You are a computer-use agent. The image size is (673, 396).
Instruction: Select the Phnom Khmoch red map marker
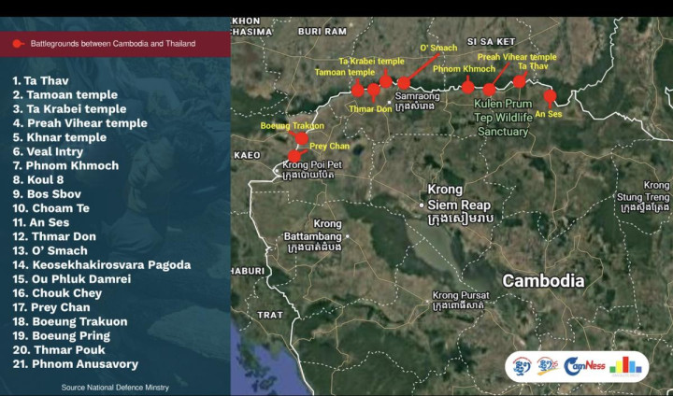(468, 87)
